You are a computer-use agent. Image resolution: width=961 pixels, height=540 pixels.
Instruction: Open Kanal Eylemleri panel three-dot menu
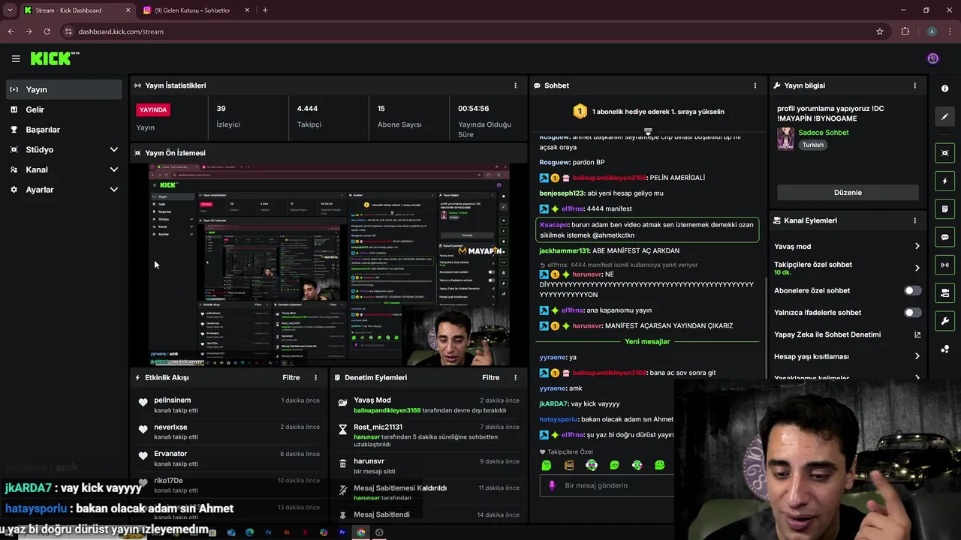click(914, 220)
